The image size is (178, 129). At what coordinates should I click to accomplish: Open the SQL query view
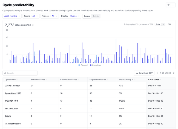[x=170, y=24]
